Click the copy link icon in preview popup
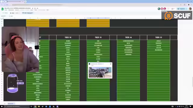This screenshot has width=193, height=108. [x=111, y=64]
